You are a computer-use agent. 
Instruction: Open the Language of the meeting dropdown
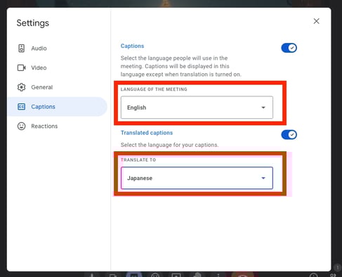click(197, 108)
